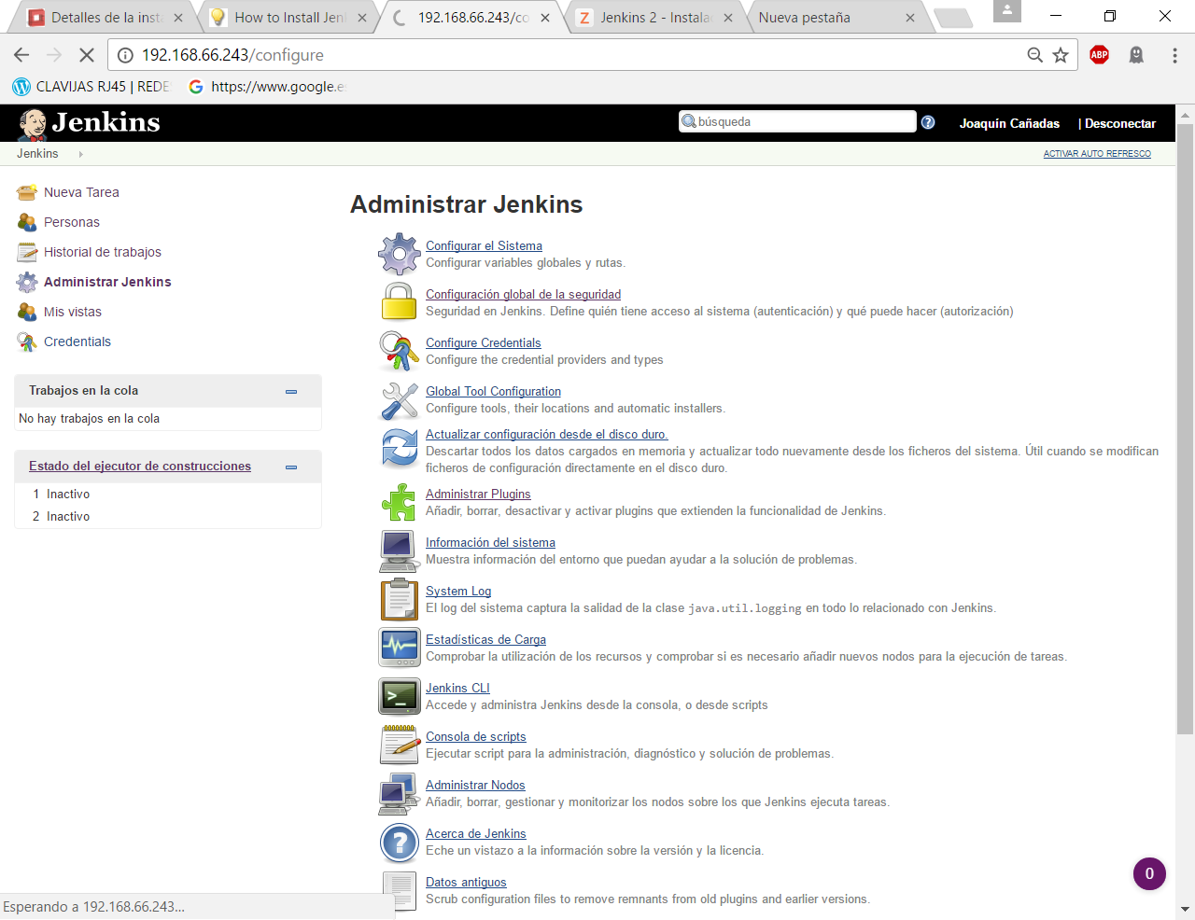Viewport: 1195px width, 920px height.
Task: Click the Configurar el Sistema gear icon
Action: 400,254
